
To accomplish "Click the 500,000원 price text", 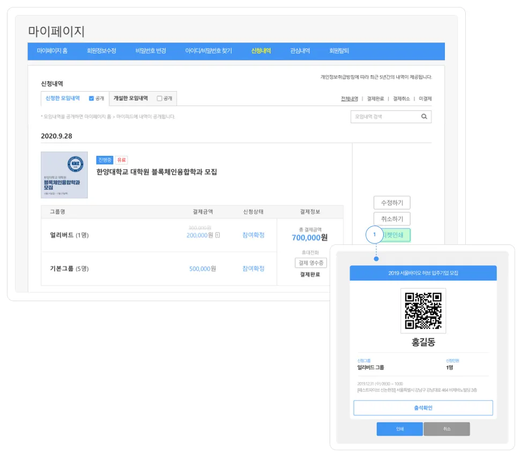I will (203, 268).
